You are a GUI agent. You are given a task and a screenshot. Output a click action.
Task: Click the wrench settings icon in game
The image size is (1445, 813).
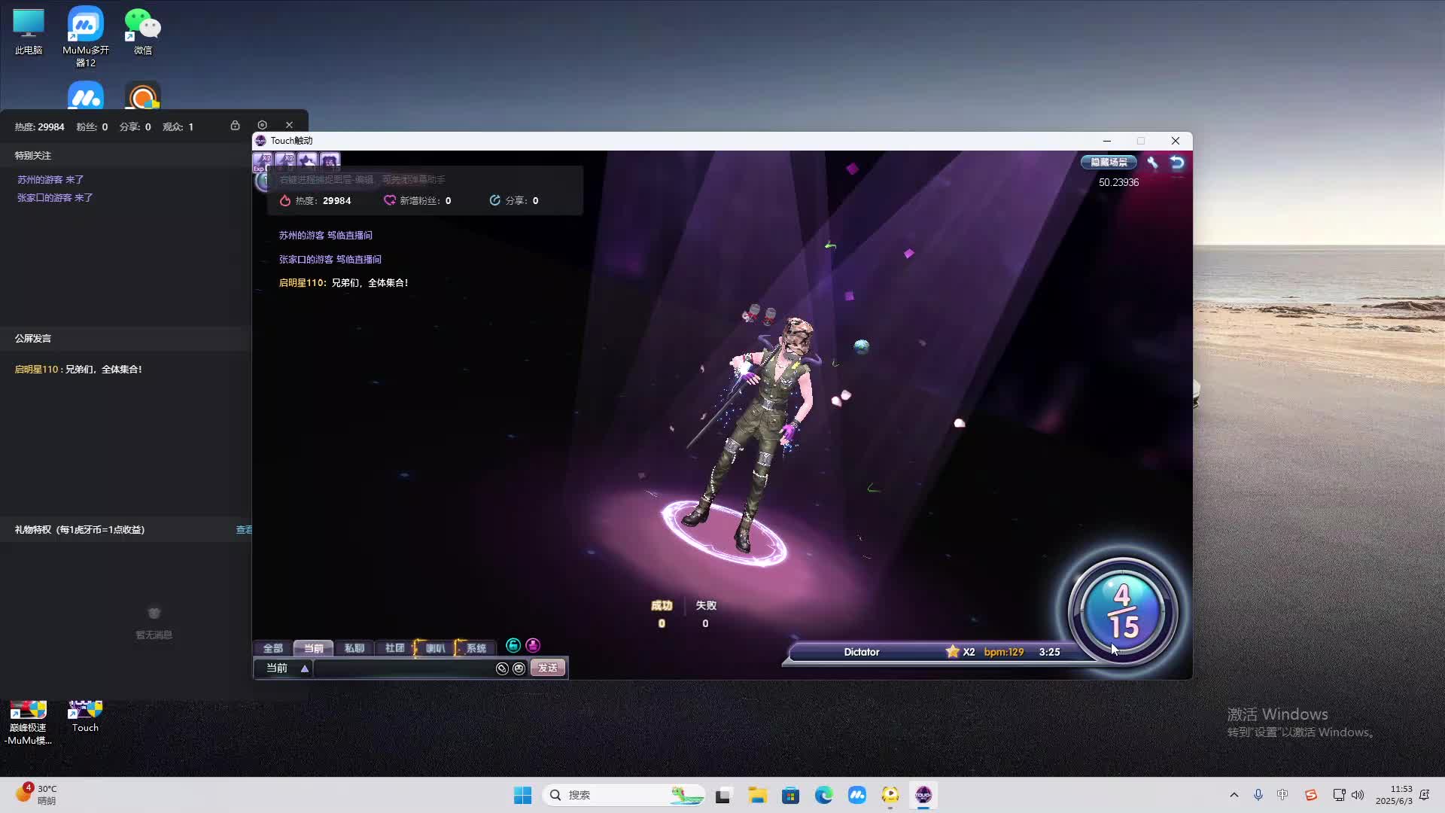pyautogui.click(x=1152, y=162)
